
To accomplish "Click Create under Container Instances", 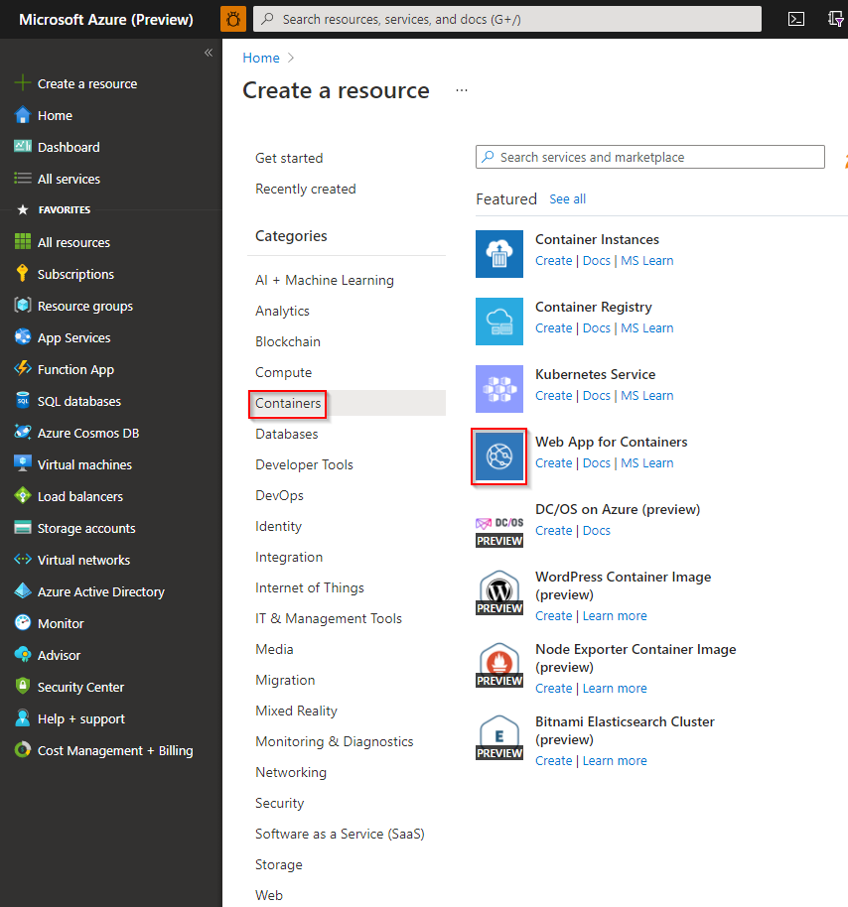I will [x=553, y=260].
